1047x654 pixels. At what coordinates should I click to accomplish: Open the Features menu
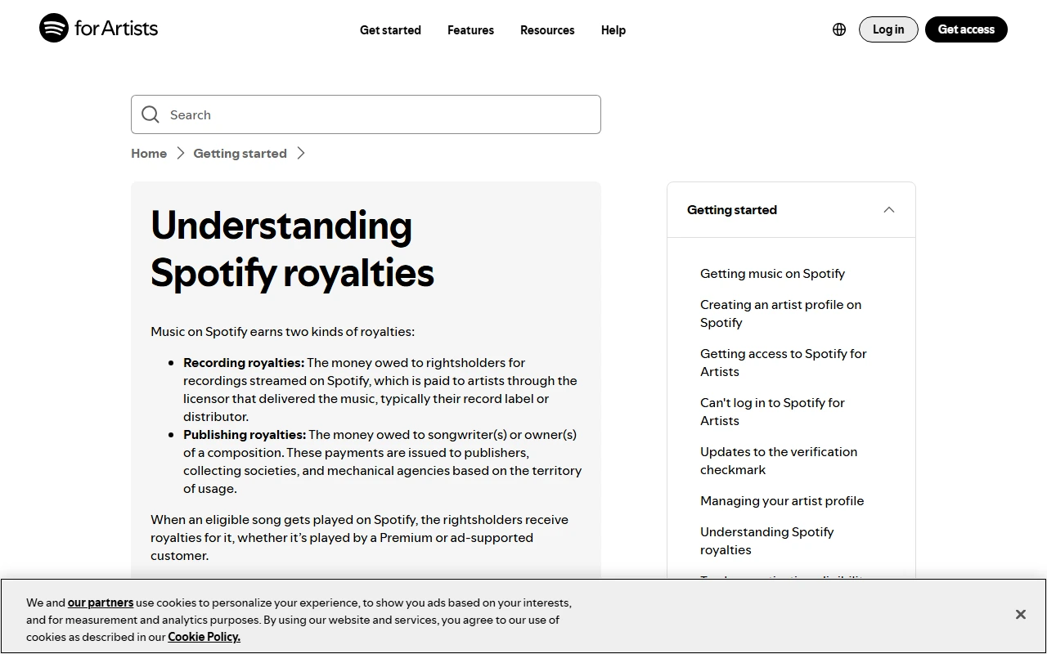click(470, 30)
